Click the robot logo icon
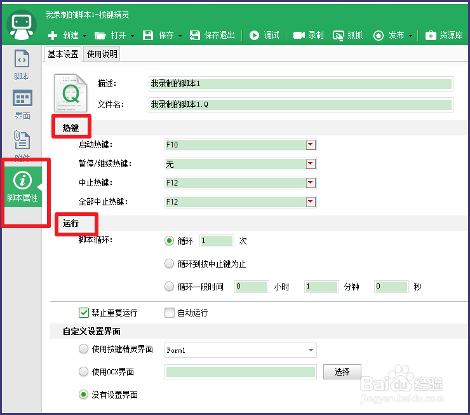The height and width of the screenshot is (415, 470). coord(22,25)
